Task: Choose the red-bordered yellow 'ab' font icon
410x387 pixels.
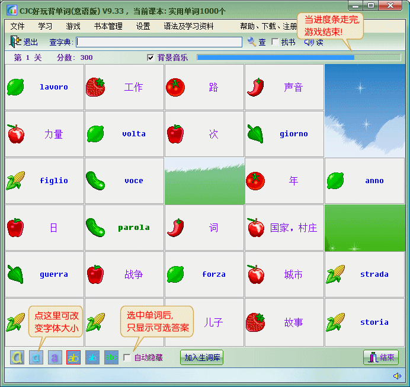Action: pos(73,357)
